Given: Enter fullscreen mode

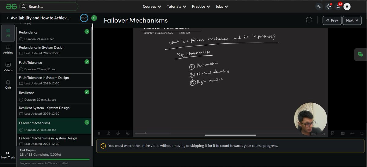Looking at the screenshot, I should [362, 133].
